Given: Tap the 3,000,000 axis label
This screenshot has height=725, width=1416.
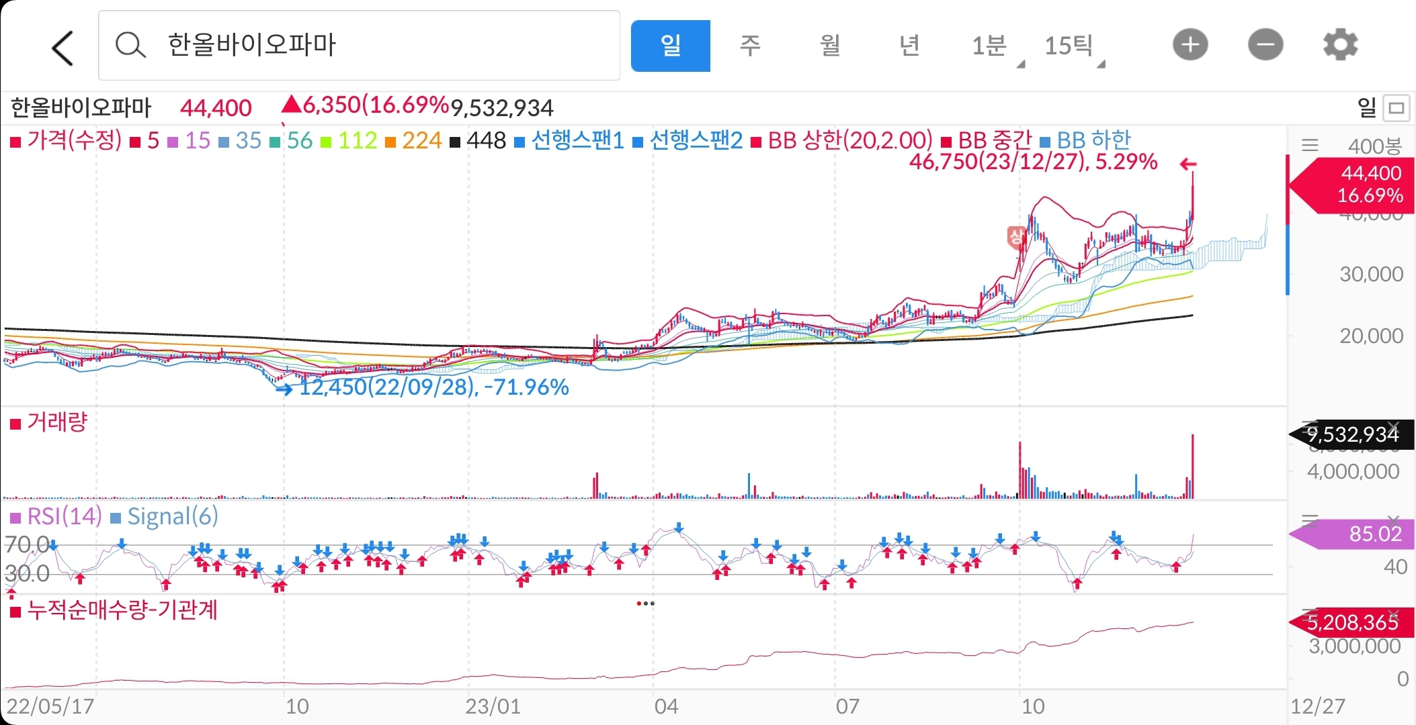Looking at the screenshot, I should (1354, 646).
